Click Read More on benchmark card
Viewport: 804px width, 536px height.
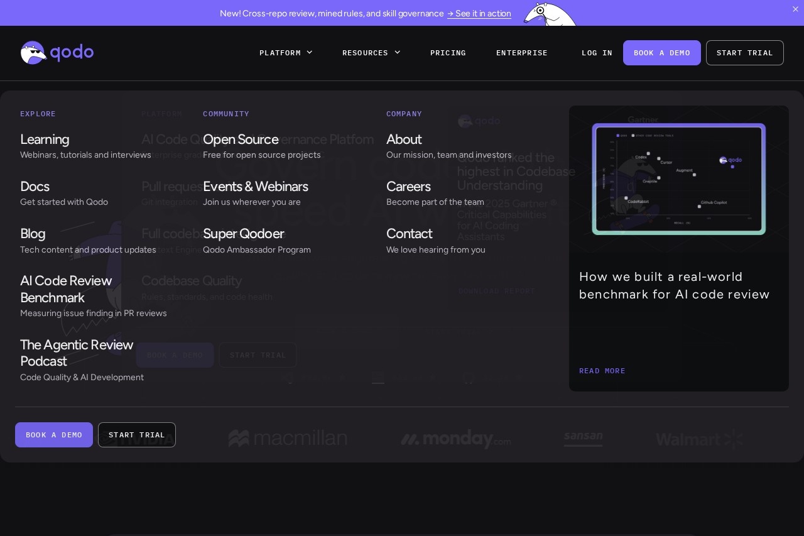602,371
